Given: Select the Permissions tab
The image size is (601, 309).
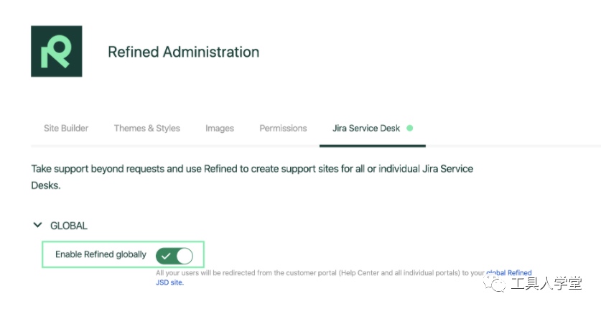Looking at the screenshot, I should (283, 129).
